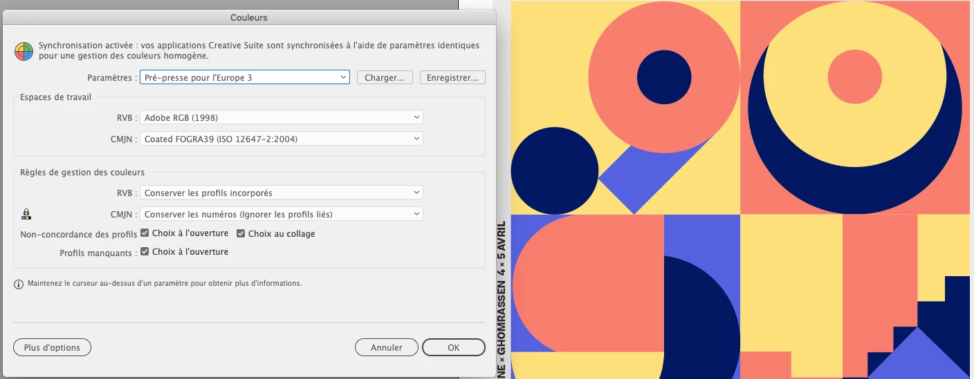The width and height of the screenshot is (974, 379).
Task: Open the CMJN rule dropdown Conserver les numéros
Action: [x=282, y=214]
